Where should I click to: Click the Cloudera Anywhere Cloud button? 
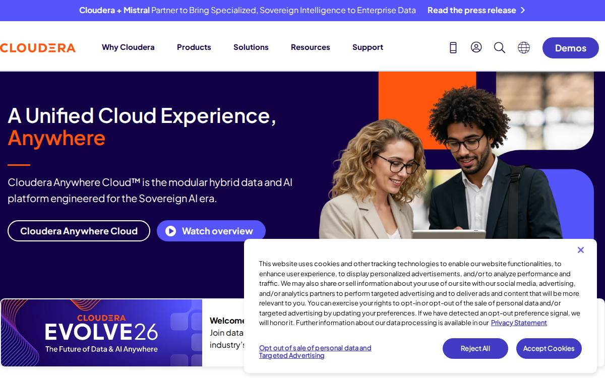(x=79, y=231)
